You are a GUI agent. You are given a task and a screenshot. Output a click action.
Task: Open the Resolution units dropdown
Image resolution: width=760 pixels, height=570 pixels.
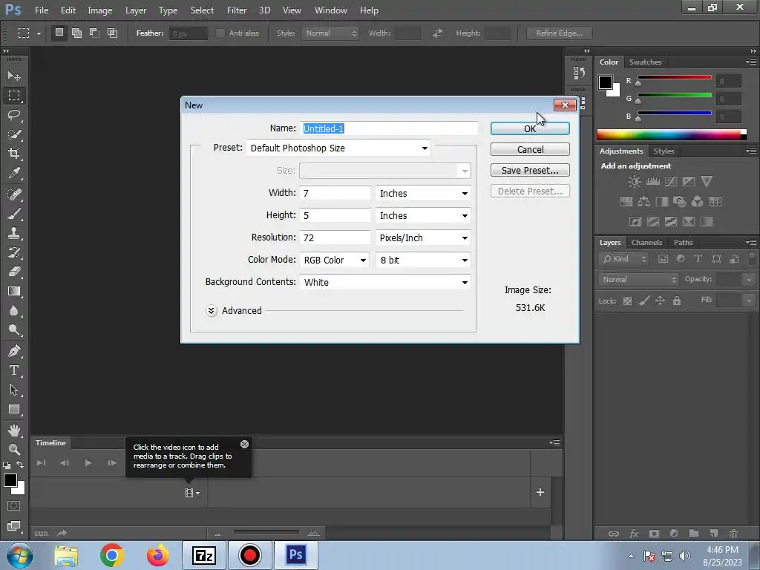[423, 238]
